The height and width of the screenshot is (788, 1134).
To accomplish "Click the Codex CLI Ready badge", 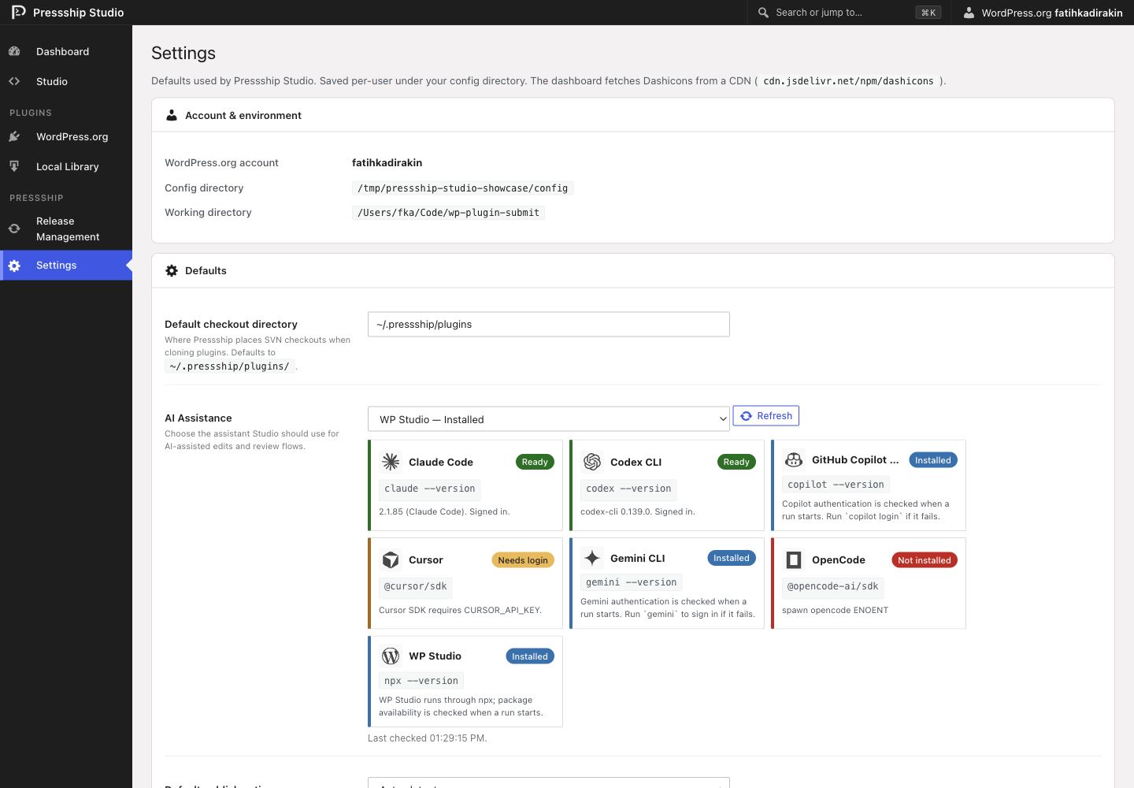I will click(x=736, y=462).
